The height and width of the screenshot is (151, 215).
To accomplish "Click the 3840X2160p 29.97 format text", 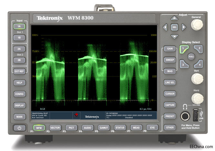I will [40, 113].
